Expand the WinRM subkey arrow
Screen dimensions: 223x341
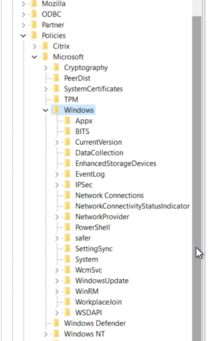pos(57,291)
